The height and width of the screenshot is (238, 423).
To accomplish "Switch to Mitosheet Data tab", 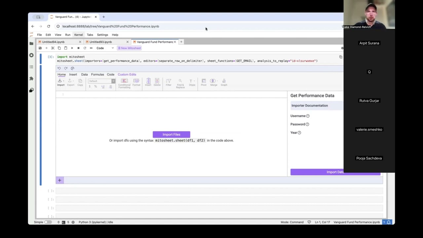I will tap(85, 75).
